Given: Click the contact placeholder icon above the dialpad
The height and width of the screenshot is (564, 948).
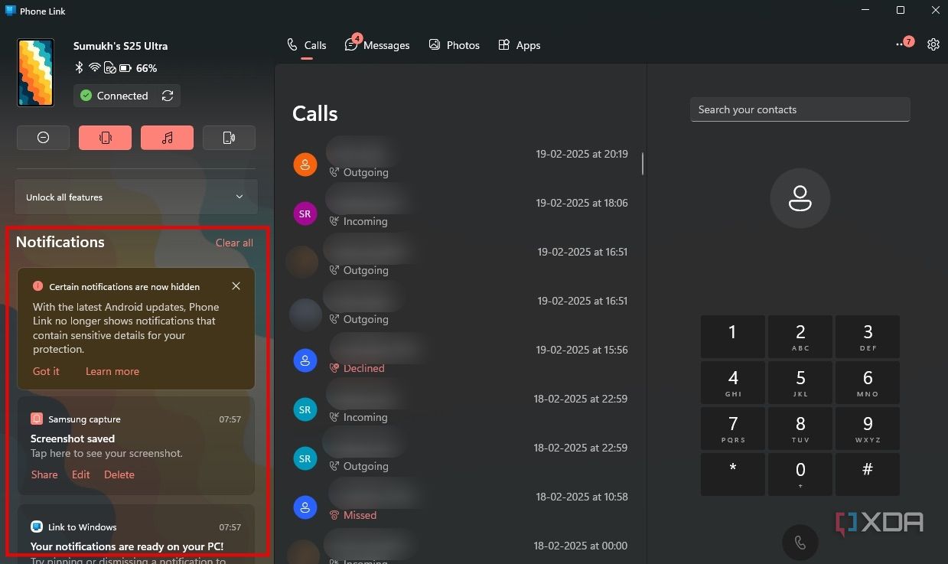Looking at the screenshot, I should tap(800, 198).
